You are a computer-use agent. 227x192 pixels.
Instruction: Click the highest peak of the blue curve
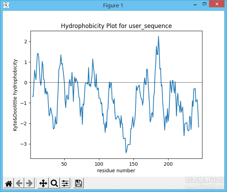(158, 36)
